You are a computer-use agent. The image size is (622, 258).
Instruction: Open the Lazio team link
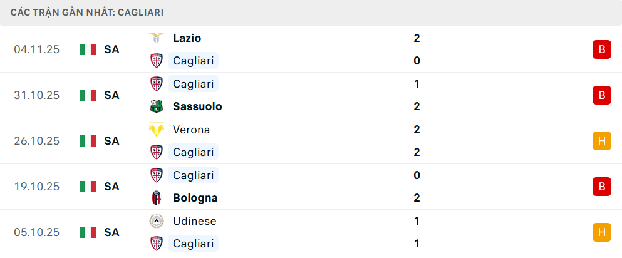pyautogui.click(x=187, y=38)
